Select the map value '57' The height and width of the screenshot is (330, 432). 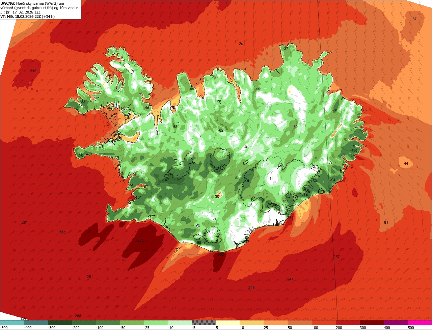414,19
